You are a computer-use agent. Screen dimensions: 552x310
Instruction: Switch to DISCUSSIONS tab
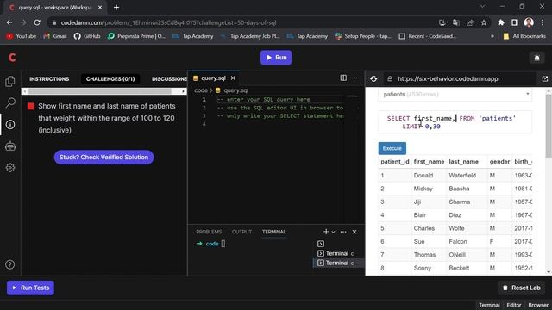click(169, 78)
